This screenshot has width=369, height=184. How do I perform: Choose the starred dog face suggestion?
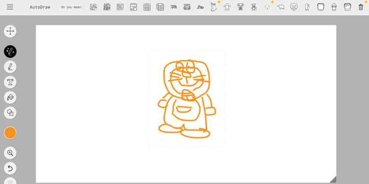pyautogui.click(x=267, y=7)
